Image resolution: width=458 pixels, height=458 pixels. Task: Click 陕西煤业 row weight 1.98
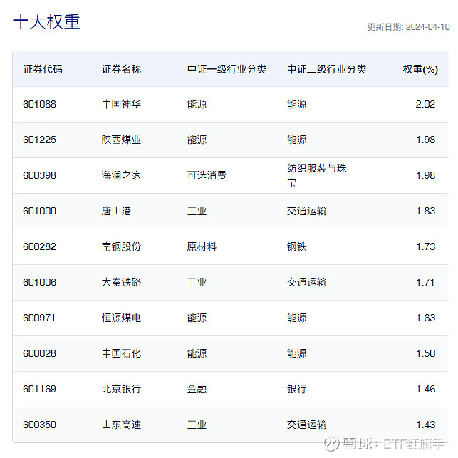click(425, 140)
